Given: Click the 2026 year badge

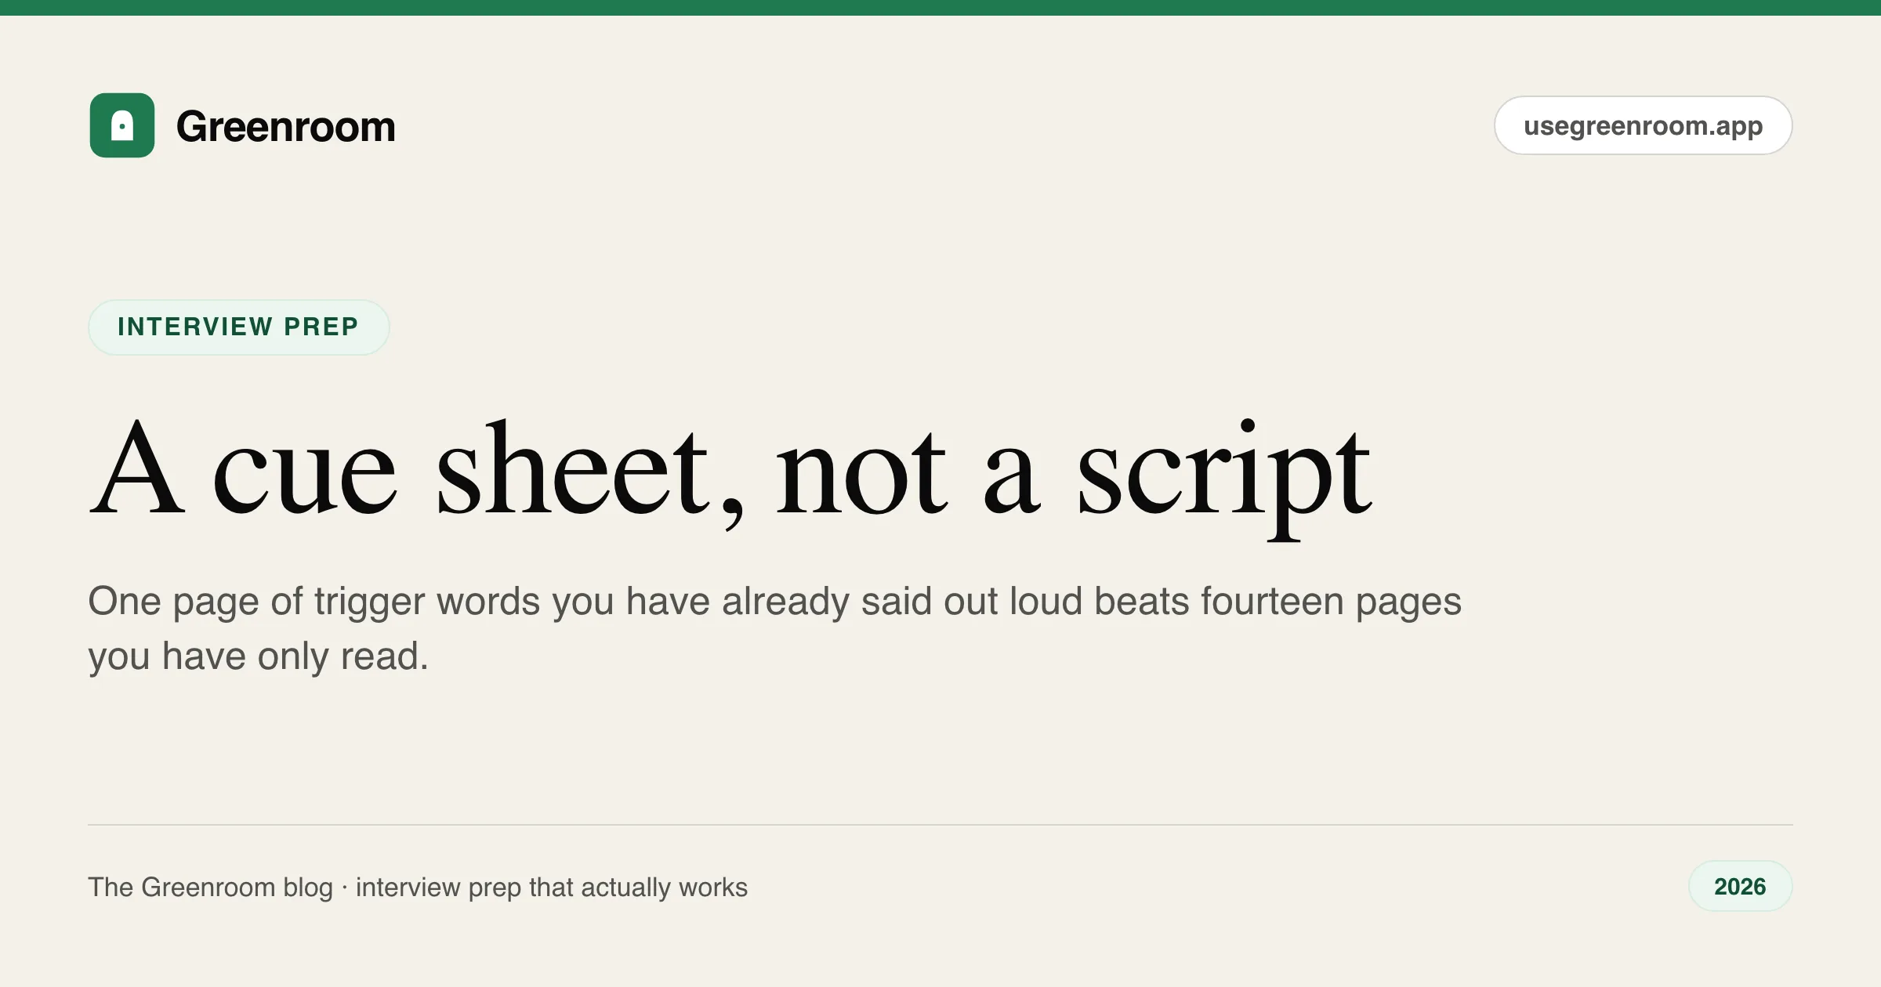Looking at the screenshot, I should coord(1740,886).
